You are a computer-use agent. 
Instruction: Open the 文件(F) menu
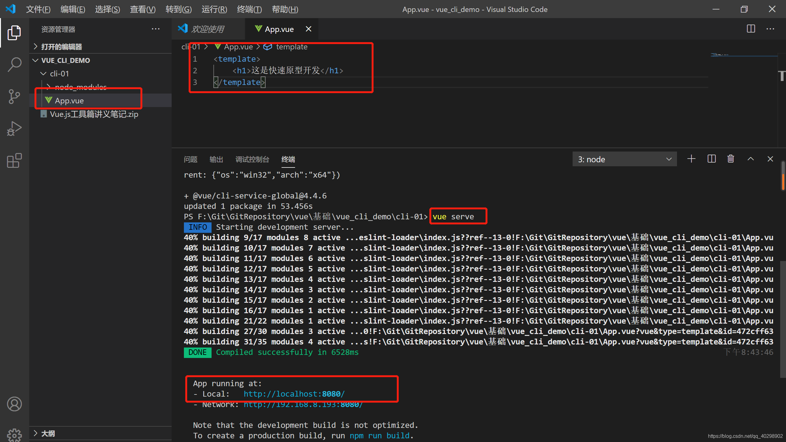tap(38, 9)
